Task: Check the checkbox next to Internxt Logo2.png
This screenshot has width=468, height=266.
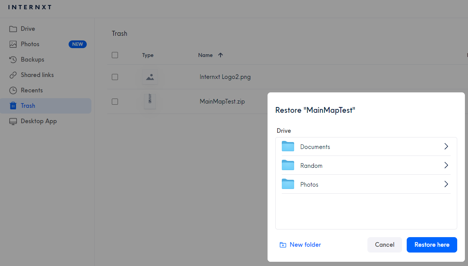Action: click(115, 77)
